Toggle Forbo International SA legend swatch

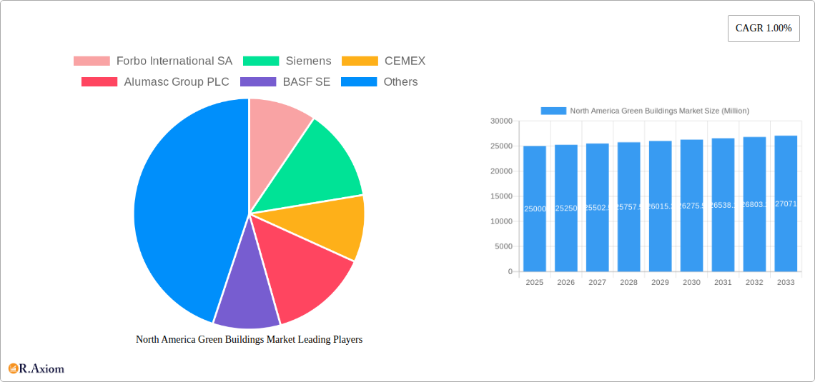[92, 61]
